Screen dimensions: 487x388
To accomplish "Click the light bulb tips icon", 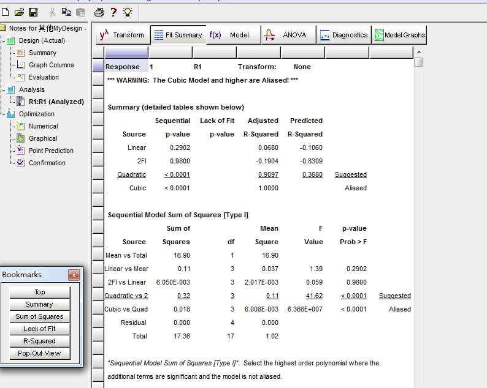I will 128,12.
